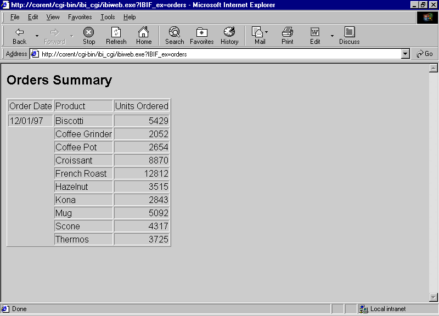The width and height of the screenshot is (439, 316).
Task: Click the Mail toolbar icon
Action: click(257, 32)
